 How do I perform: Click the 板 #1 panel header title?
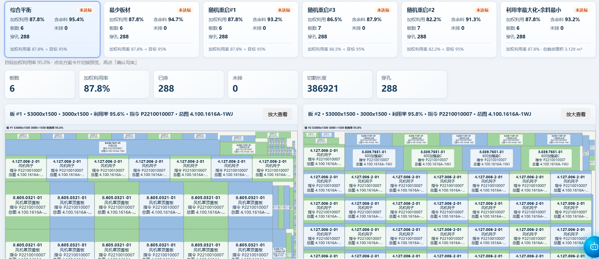click(x=121, y=114)
